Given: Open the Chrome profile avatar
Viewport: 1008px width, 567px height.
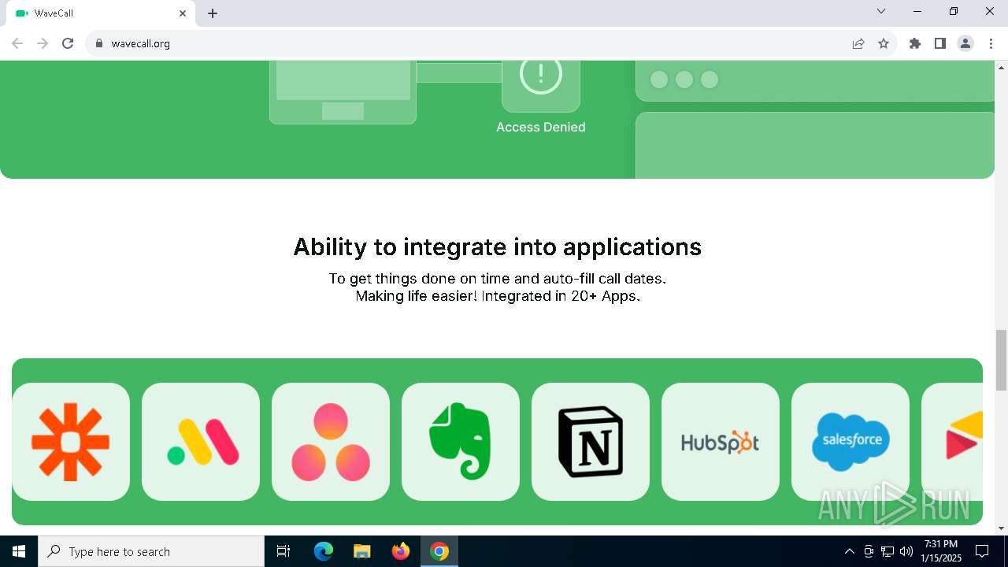Looking at the screenshot, I should pos(965,43).
